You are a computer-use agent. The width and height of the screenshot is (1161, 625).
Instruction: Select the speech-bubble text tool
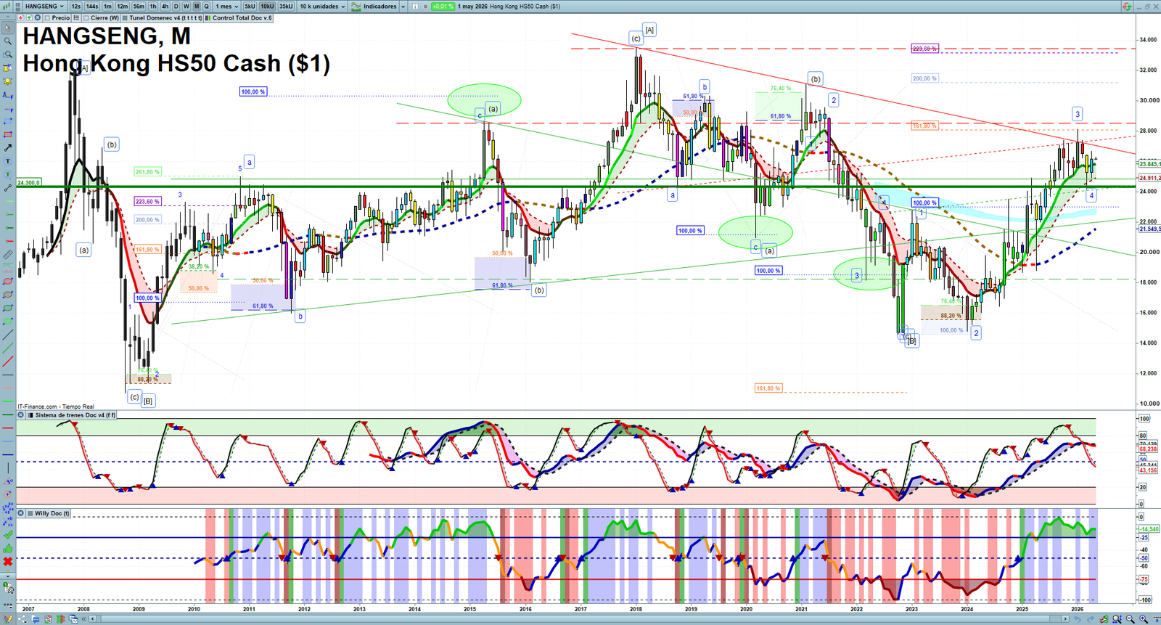coord(8,174)
